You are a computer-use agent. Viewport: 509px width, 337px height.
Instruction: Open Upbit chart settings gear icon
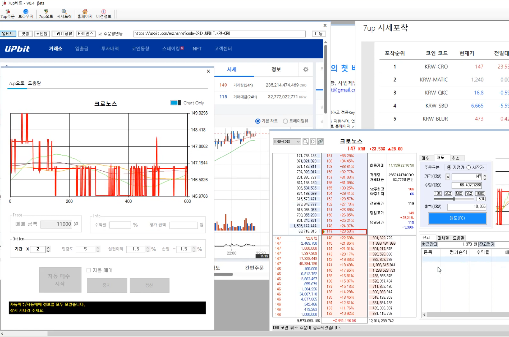pyautogui.click(x=306, y=69)
